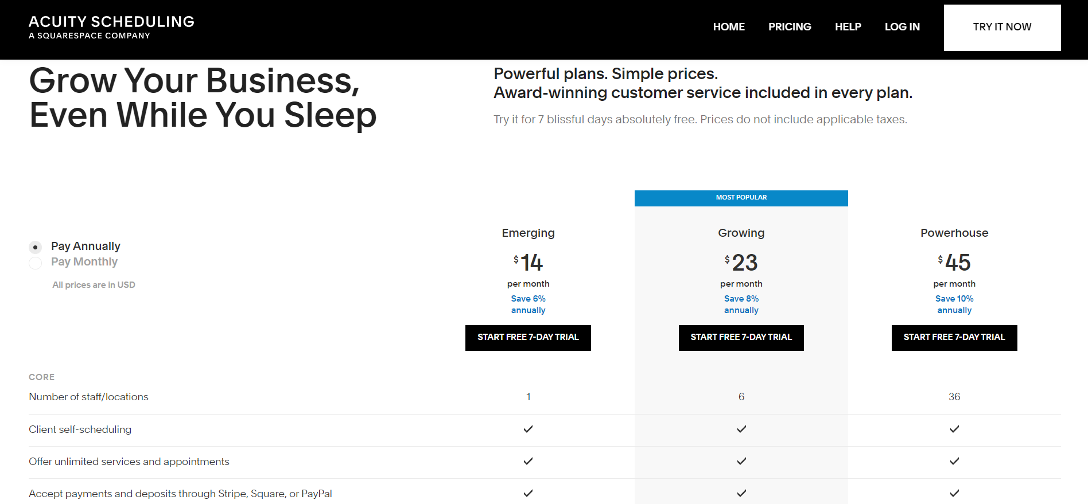Click the Growing plan name

[x=741, y=233]
